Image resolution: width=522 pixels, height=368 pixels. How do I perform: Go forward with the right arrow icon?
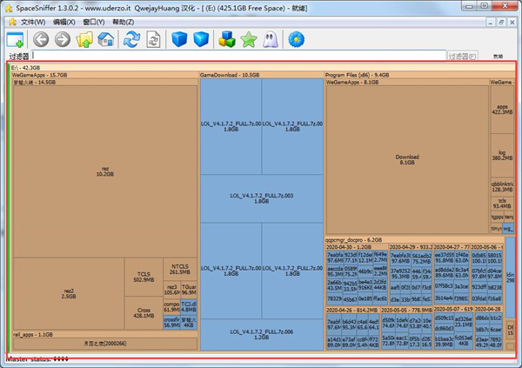[x=63, y=39]
